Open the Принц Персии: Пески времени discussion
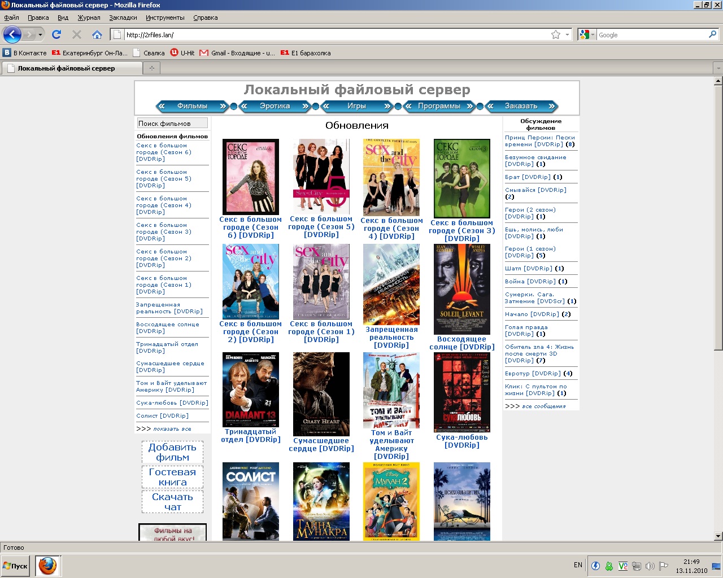Image resolution: width=723 pixels, height=578 pixels. 540,141
